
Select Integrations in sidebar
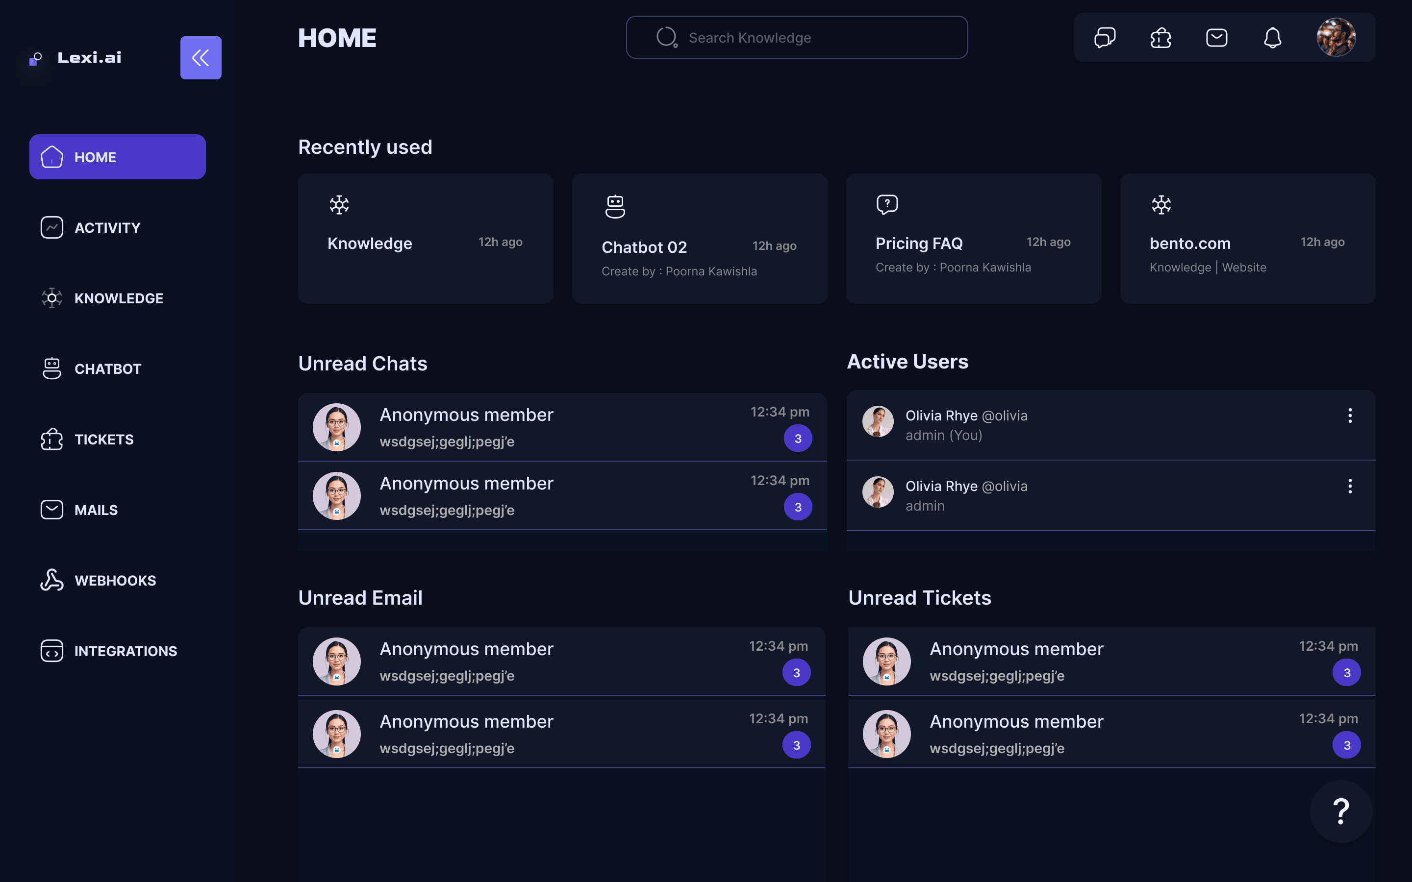coord(126,651)
